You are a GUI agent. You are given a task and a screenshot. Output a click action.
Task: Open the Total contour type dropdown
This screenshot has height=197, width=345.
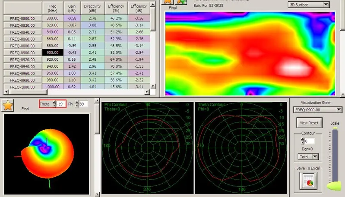pyautogui.click(x=308, y=157)
